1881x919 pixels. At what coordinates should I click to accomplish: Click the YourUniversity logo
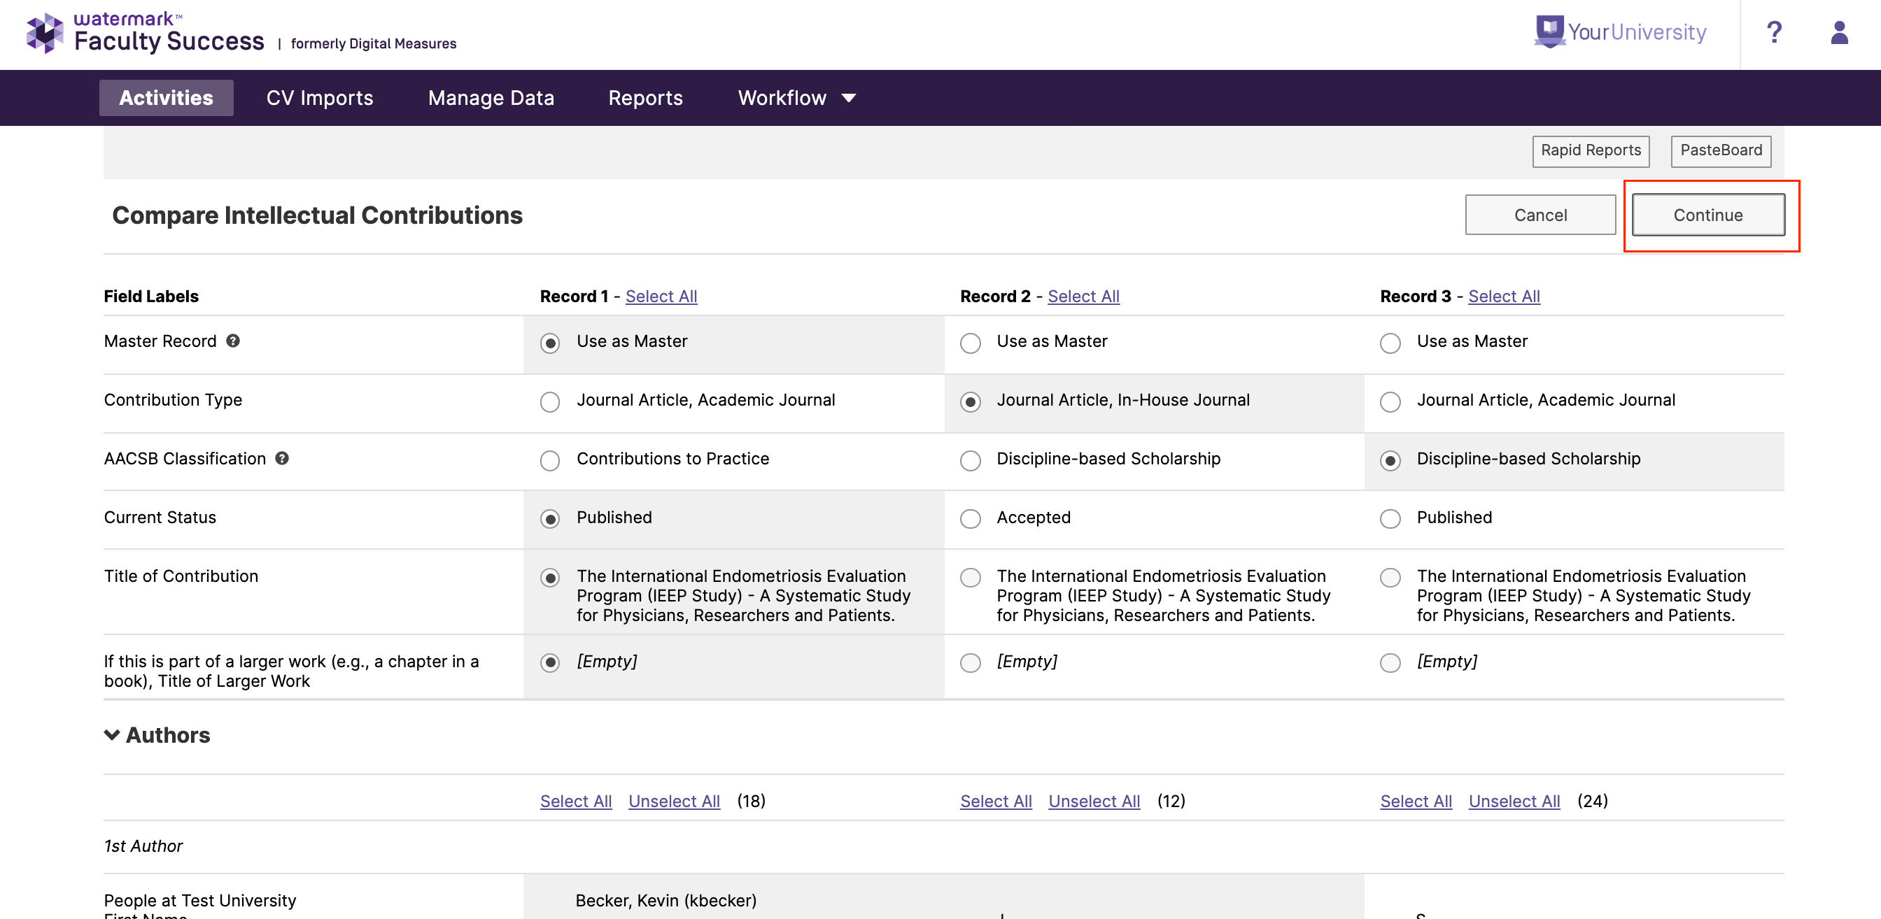point(1621,32)
